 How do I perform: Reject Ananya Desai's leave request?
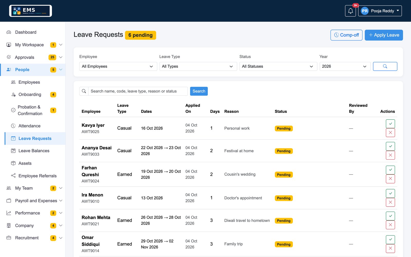point(390,155)
